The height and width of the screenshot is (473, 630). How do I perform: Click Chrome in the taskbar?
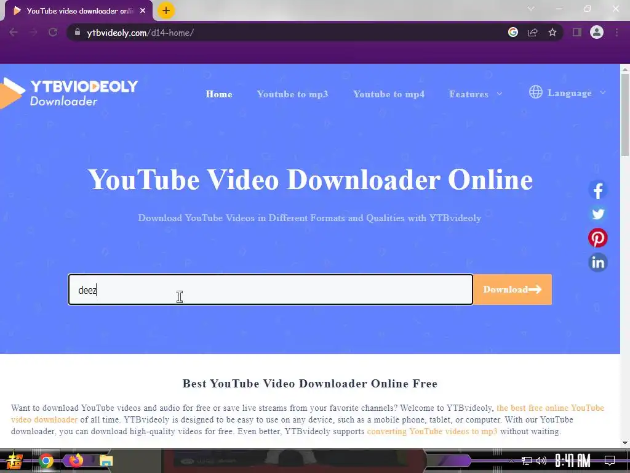coord(46,461)
